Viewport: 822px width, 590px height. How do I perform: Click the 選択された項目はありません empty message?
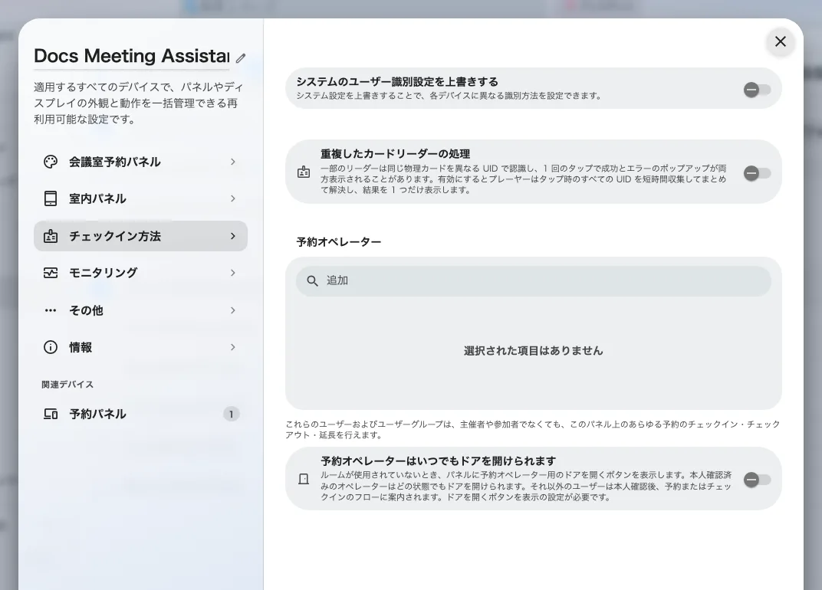533,350
